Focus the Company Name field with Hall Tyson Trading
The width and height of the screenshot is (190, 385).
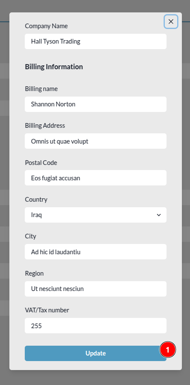pos(96,41)
